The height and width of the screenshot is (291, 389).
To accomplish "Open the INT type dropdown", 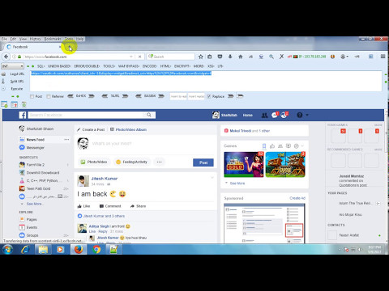I will (13, 66).
